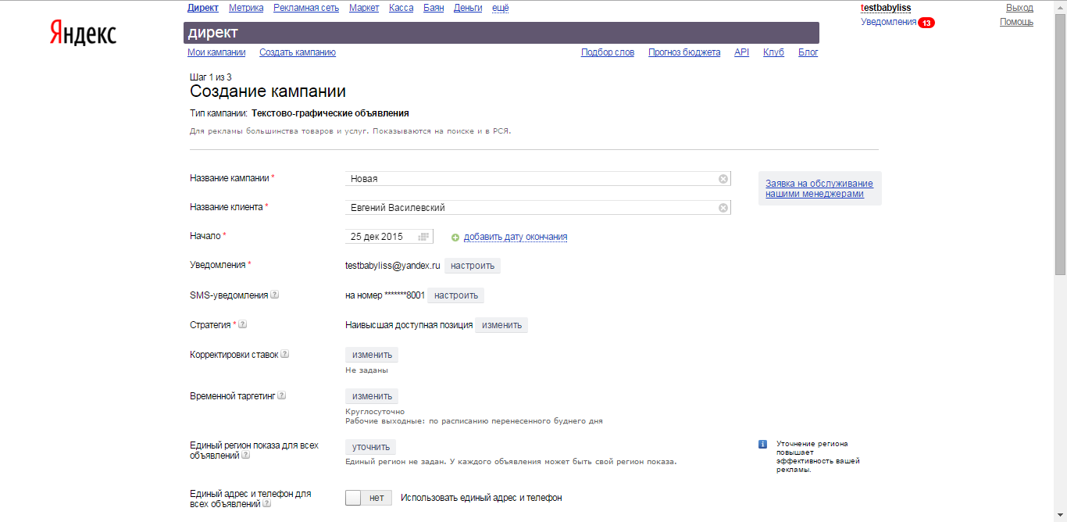Open 'Заявка на обслуживание нашими менеджерами' link
This screenshot has width=1067, height=522.
pos(819,188)
